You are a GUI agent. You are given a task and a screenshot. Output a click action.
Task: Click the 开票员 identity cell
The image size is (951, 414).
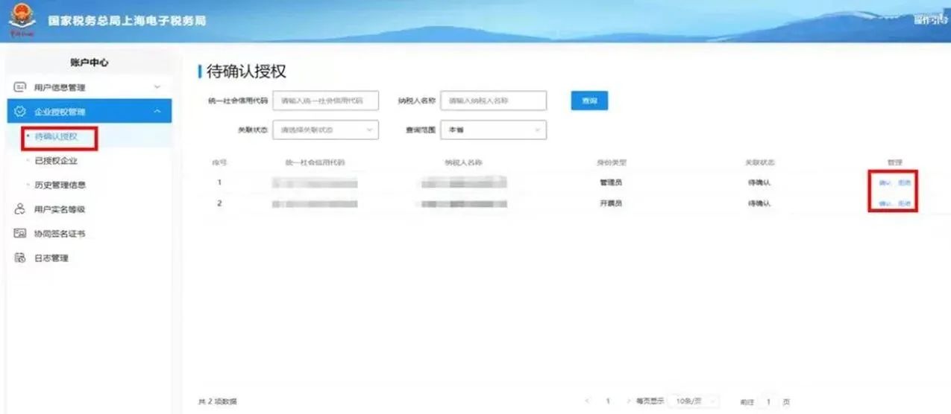pyautogui.click(x=610, y=203)
